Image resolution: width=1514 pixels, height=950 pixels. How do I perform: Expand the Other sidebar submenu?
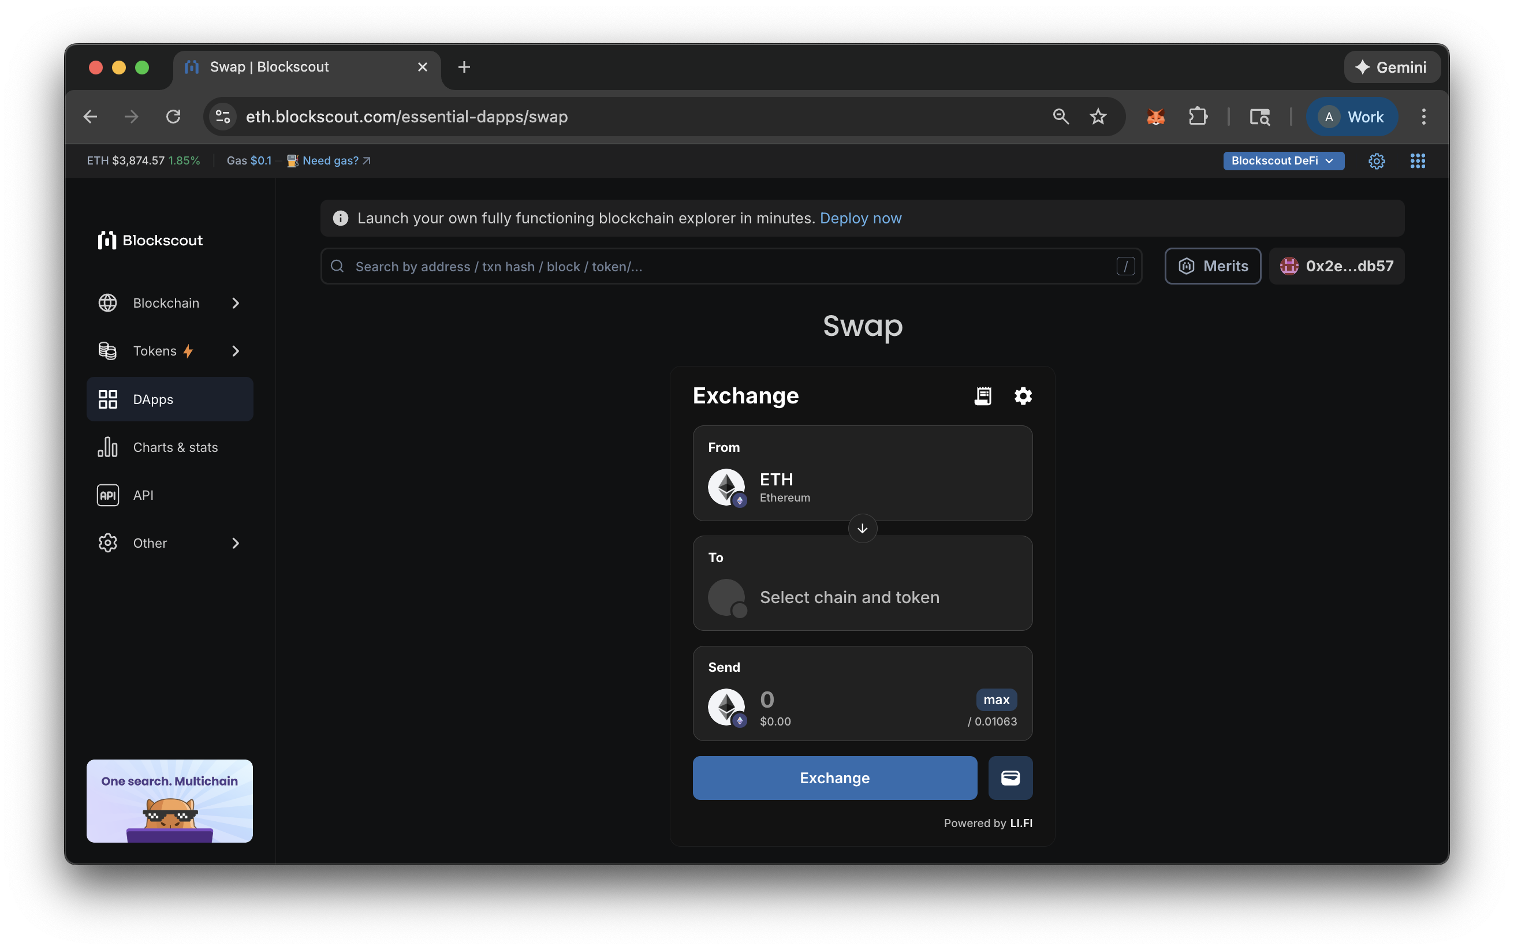(150, 543)
